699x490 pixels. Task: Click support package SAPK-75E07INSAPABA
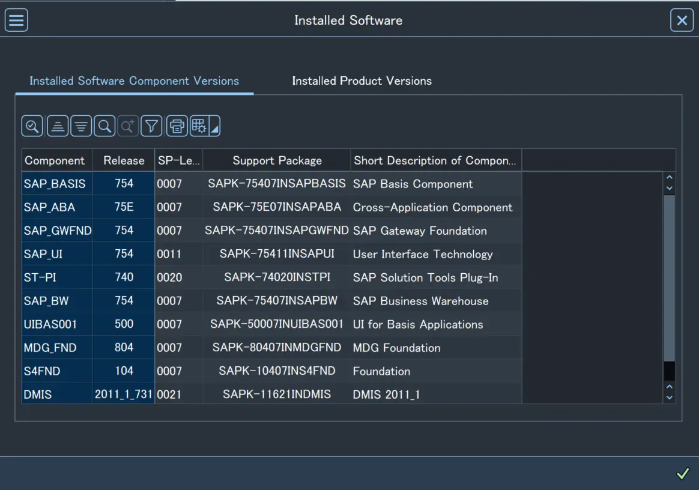[276, 207]
